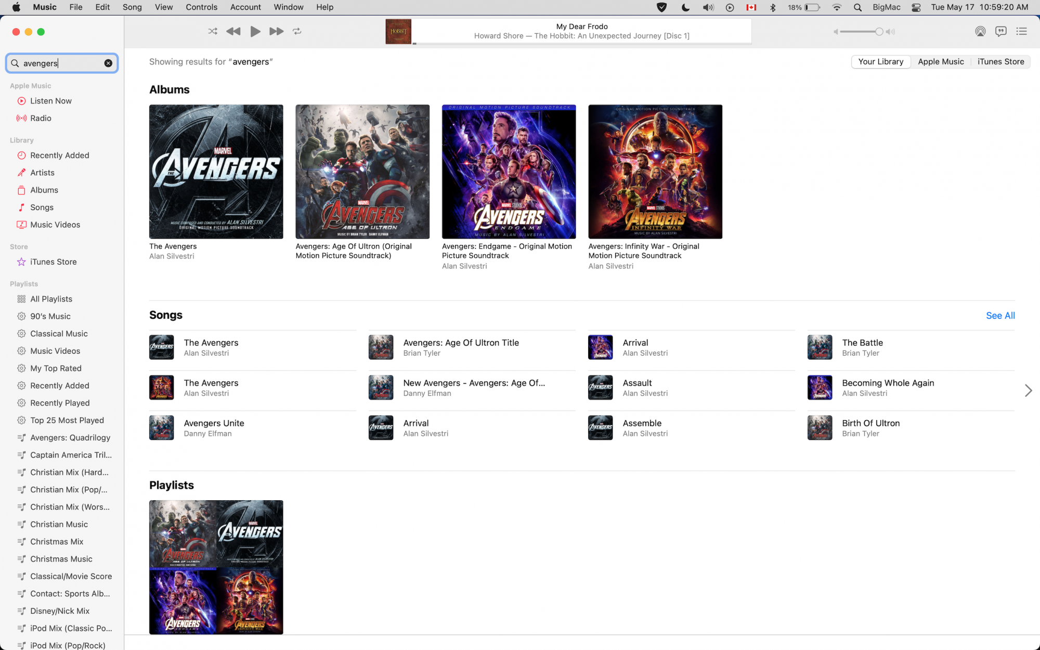Image resolution: width=1040 pixels, height=650 pixels.
Task: Toggle shuffle playback
Action: click(x=213, y=31)
